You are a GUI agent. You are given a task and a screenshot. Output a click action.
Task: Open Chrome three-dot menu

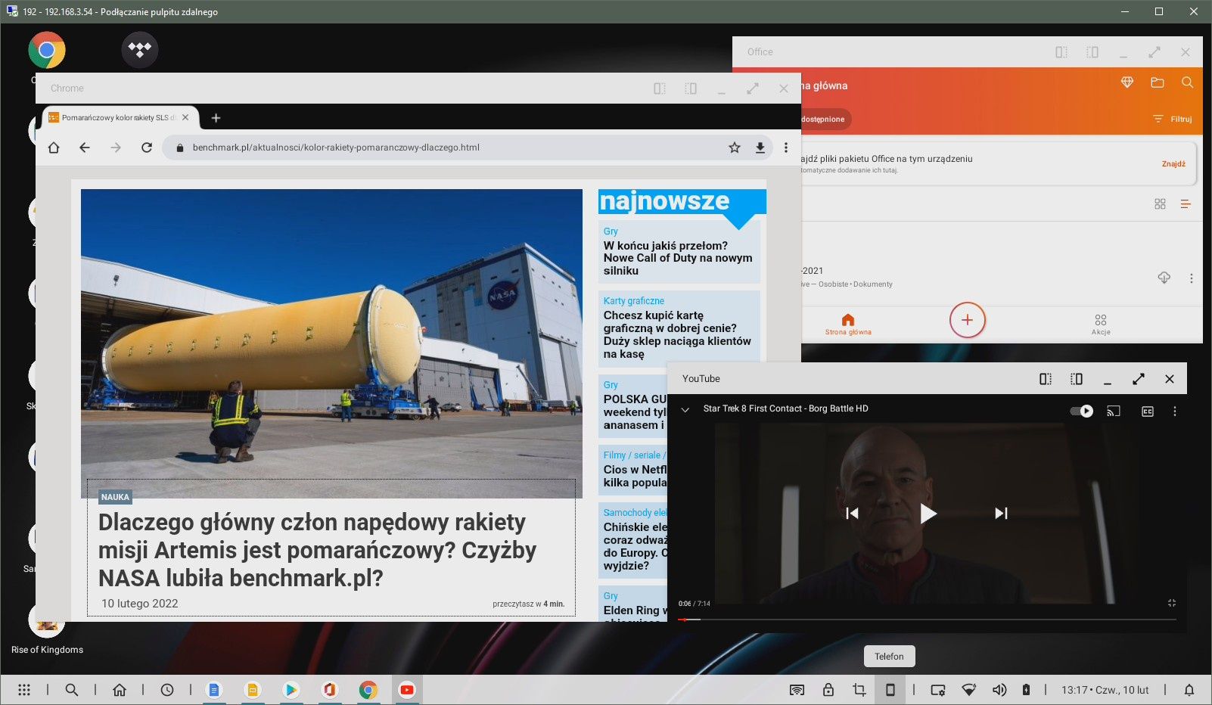786,148
